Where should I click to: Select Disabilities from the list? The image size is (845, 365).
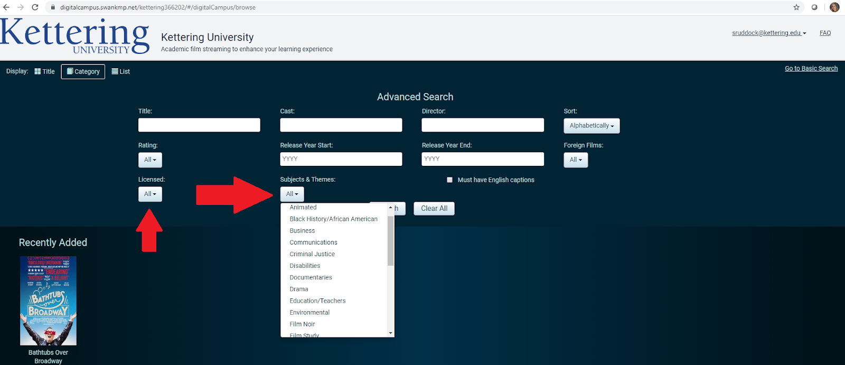(x=305, y=266)
